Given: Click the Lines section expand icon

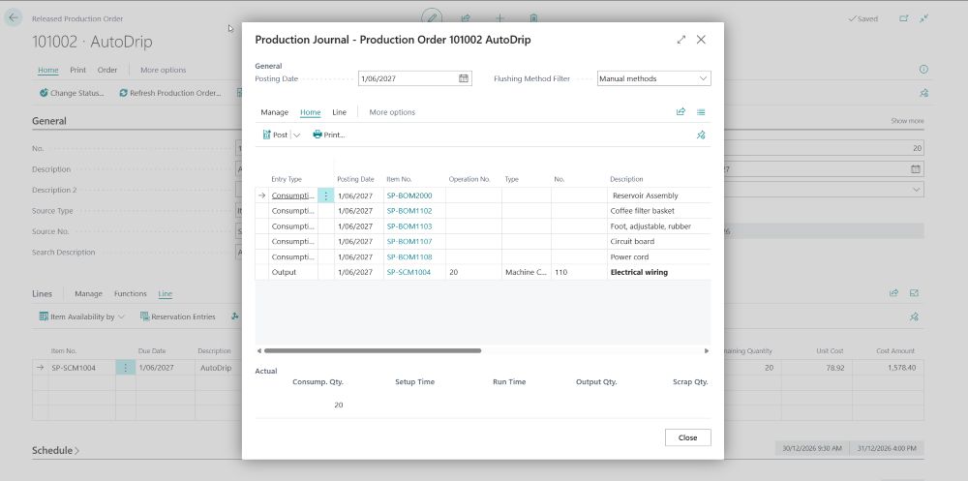Looking at the screenshot, I should point(915,293).
